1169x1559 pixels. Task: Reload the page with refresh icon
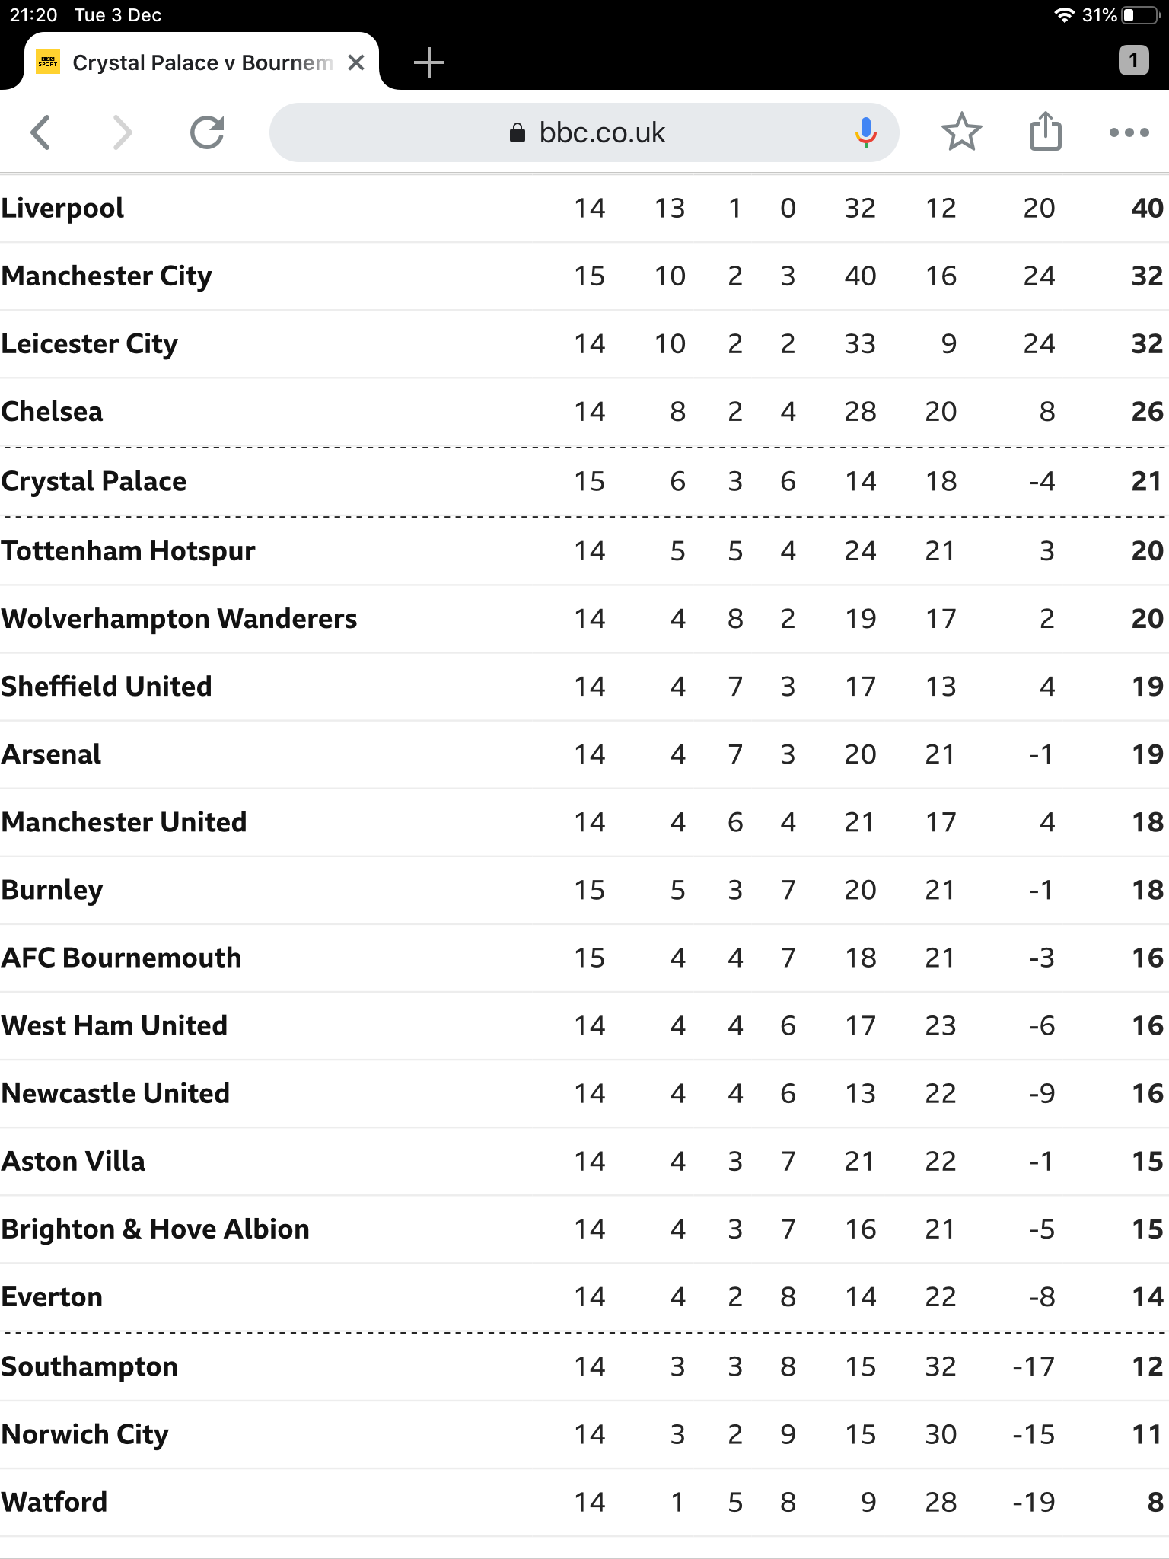pos(207,132)
